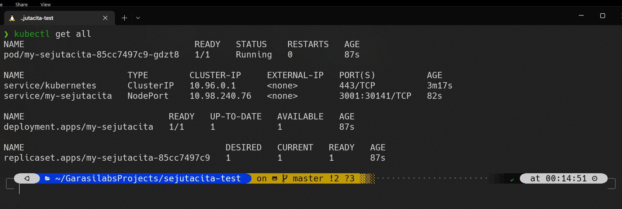
Task: Click the GitHub cat icon in prompt
Action: [275, 178]
